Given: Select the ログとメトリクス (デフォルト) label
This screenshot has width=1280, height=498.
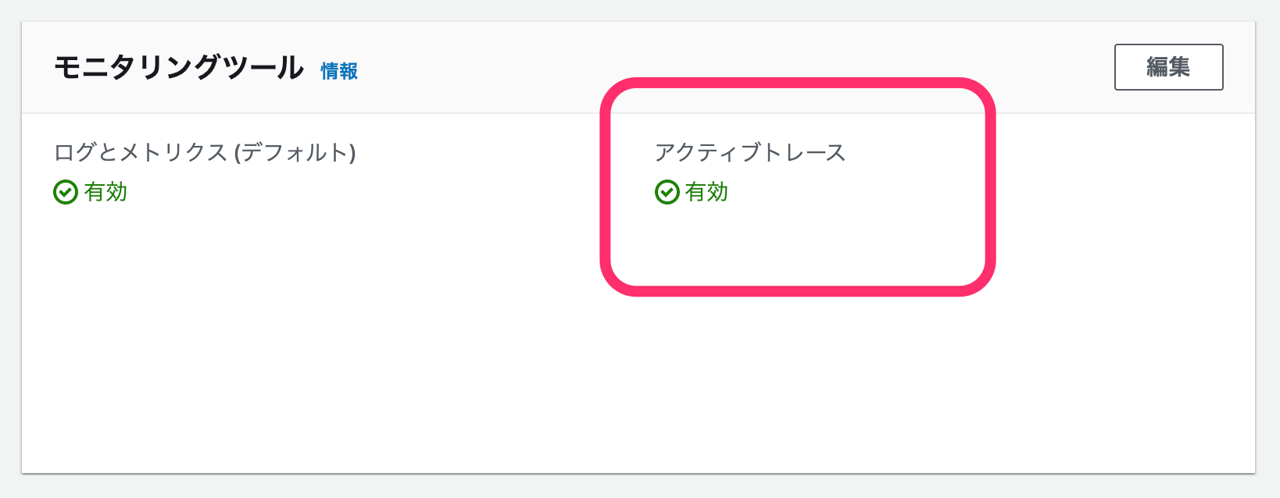Looking at the screenshot, I should 205,152.
